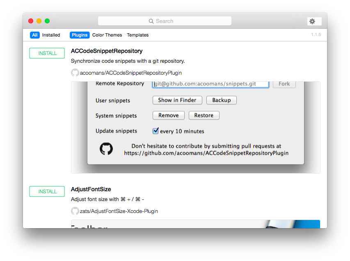This screenshot has width=350, height=261.
Task: Open the acoomans/ACCodeSnippetRepositoryPlugin repository link
Action: (x=131, y=73)
